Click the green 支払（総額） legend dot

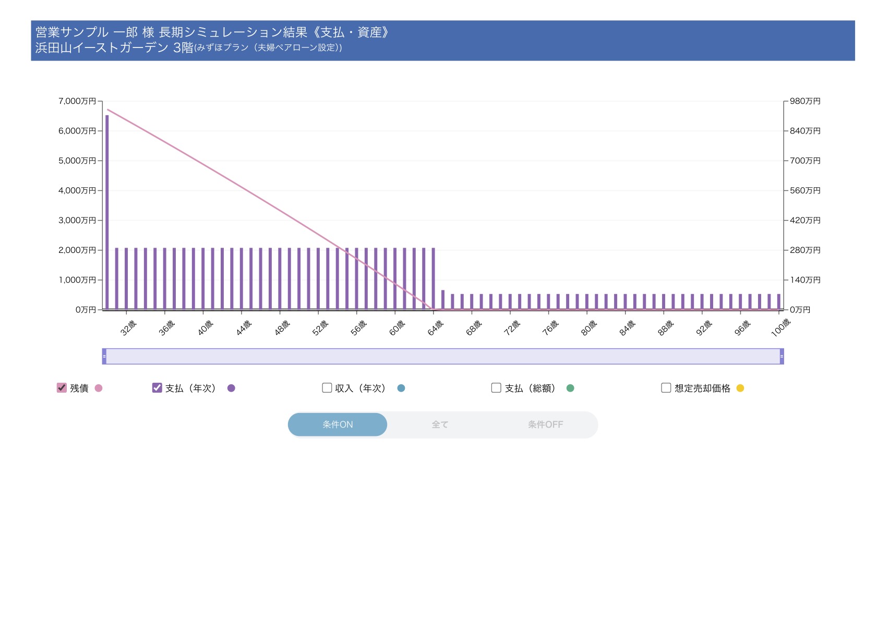[x=570, y=388]
